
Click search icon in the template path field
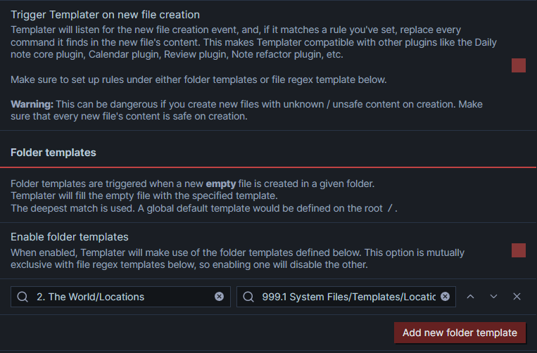pyautogui.click(x=248, y=297)
